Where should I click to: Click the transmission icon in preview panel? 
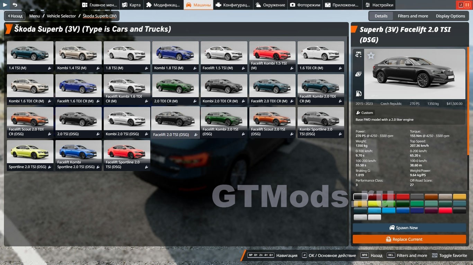358,74
